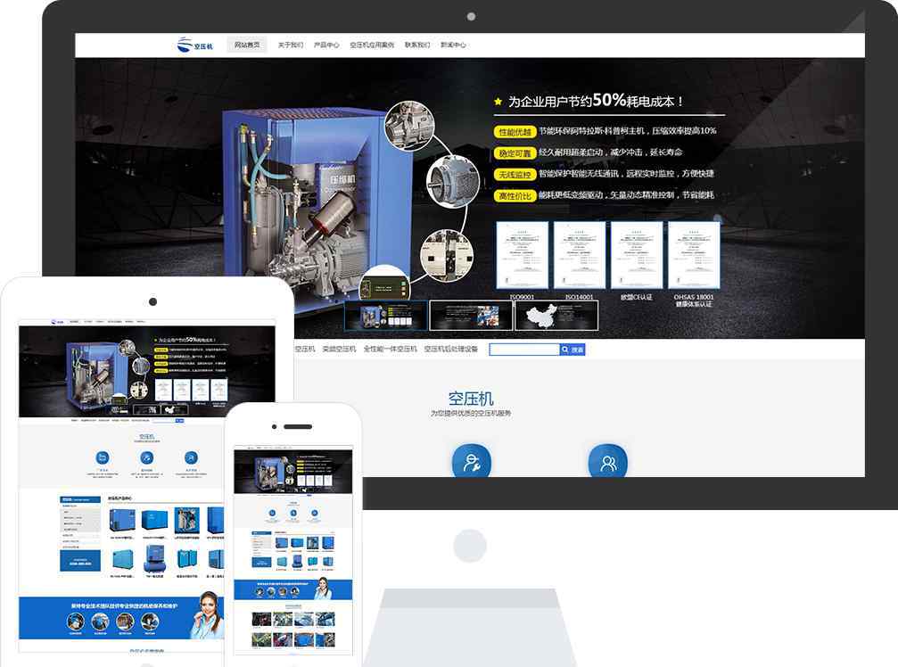Click the blue service banner on phone mockup
The height and width of the screenshot is (667, 898).
[293, 589]
